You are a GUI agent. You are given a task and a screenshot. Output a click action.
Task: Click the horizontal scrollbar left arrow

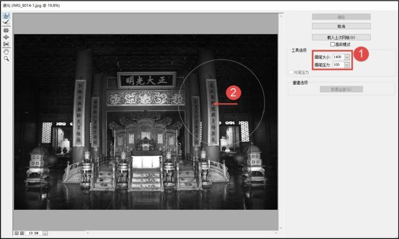click(88, 233)
